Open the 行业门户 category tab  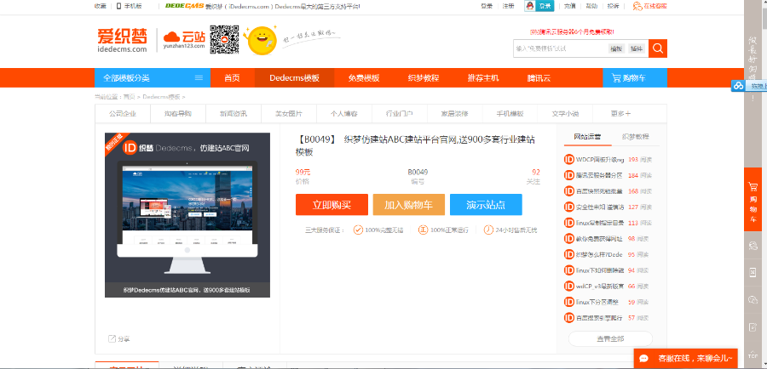tap(399, 114)
